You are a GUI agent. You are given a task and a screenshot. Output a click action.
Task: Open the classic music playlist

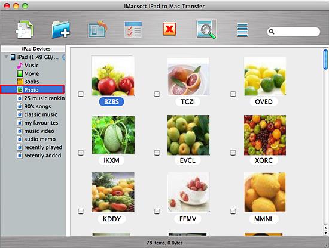pyautogui.click(x=41, y=114)
